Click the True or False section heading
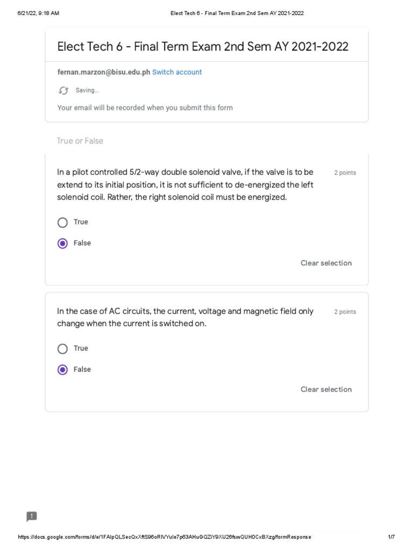The width and height of the screenshot is (413, 551). pyautogui.click(x=80, y=141)
